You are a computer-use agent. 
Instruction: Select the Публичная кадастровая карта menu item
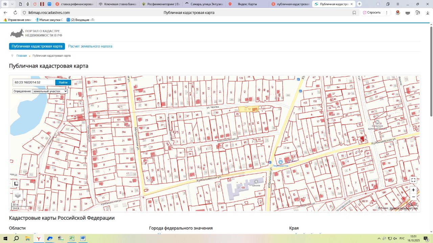(x=37, y=46)
